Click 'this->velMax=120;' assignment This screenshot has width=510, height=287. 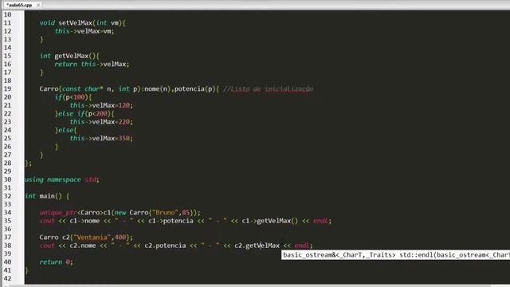coord(101,105)
